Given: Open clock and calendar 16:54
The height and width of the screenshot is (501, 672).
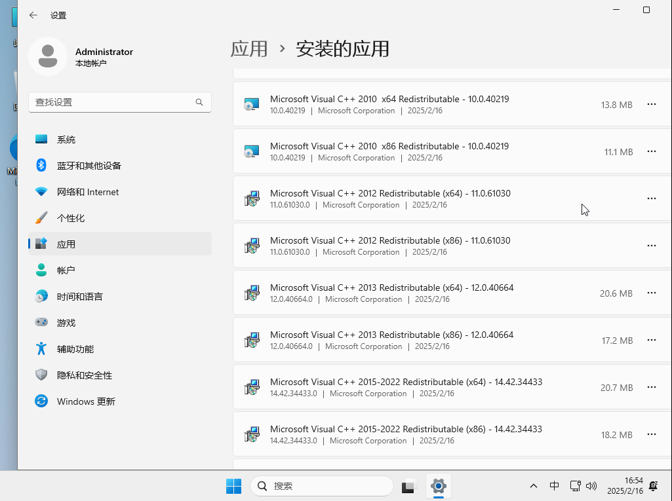Looking at the screenshot, I should point(625,485).
